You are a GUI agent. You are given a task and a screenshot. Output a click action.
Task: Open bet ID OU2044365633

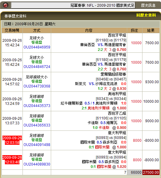(37, 125)
